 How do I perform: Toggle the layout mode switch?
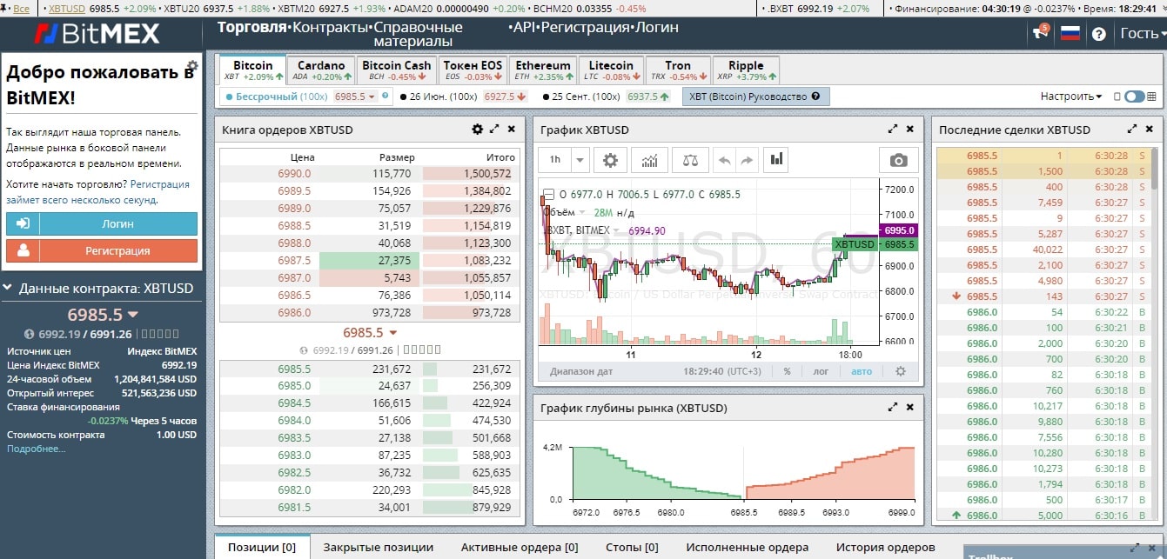click(x=1134, y=96)
